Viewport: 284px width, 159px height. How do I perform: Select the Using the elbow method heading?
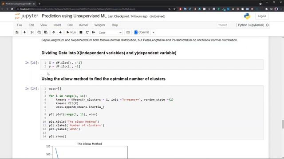(103, 79)
